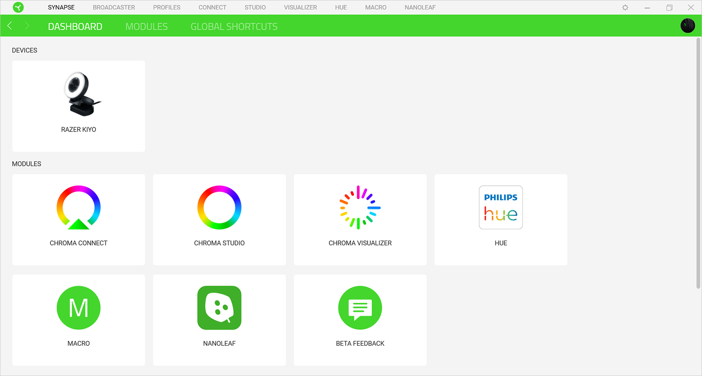Viewport: 702px width, 376px height.
Task: Close the Synapse window
Action: pos(691,7)
